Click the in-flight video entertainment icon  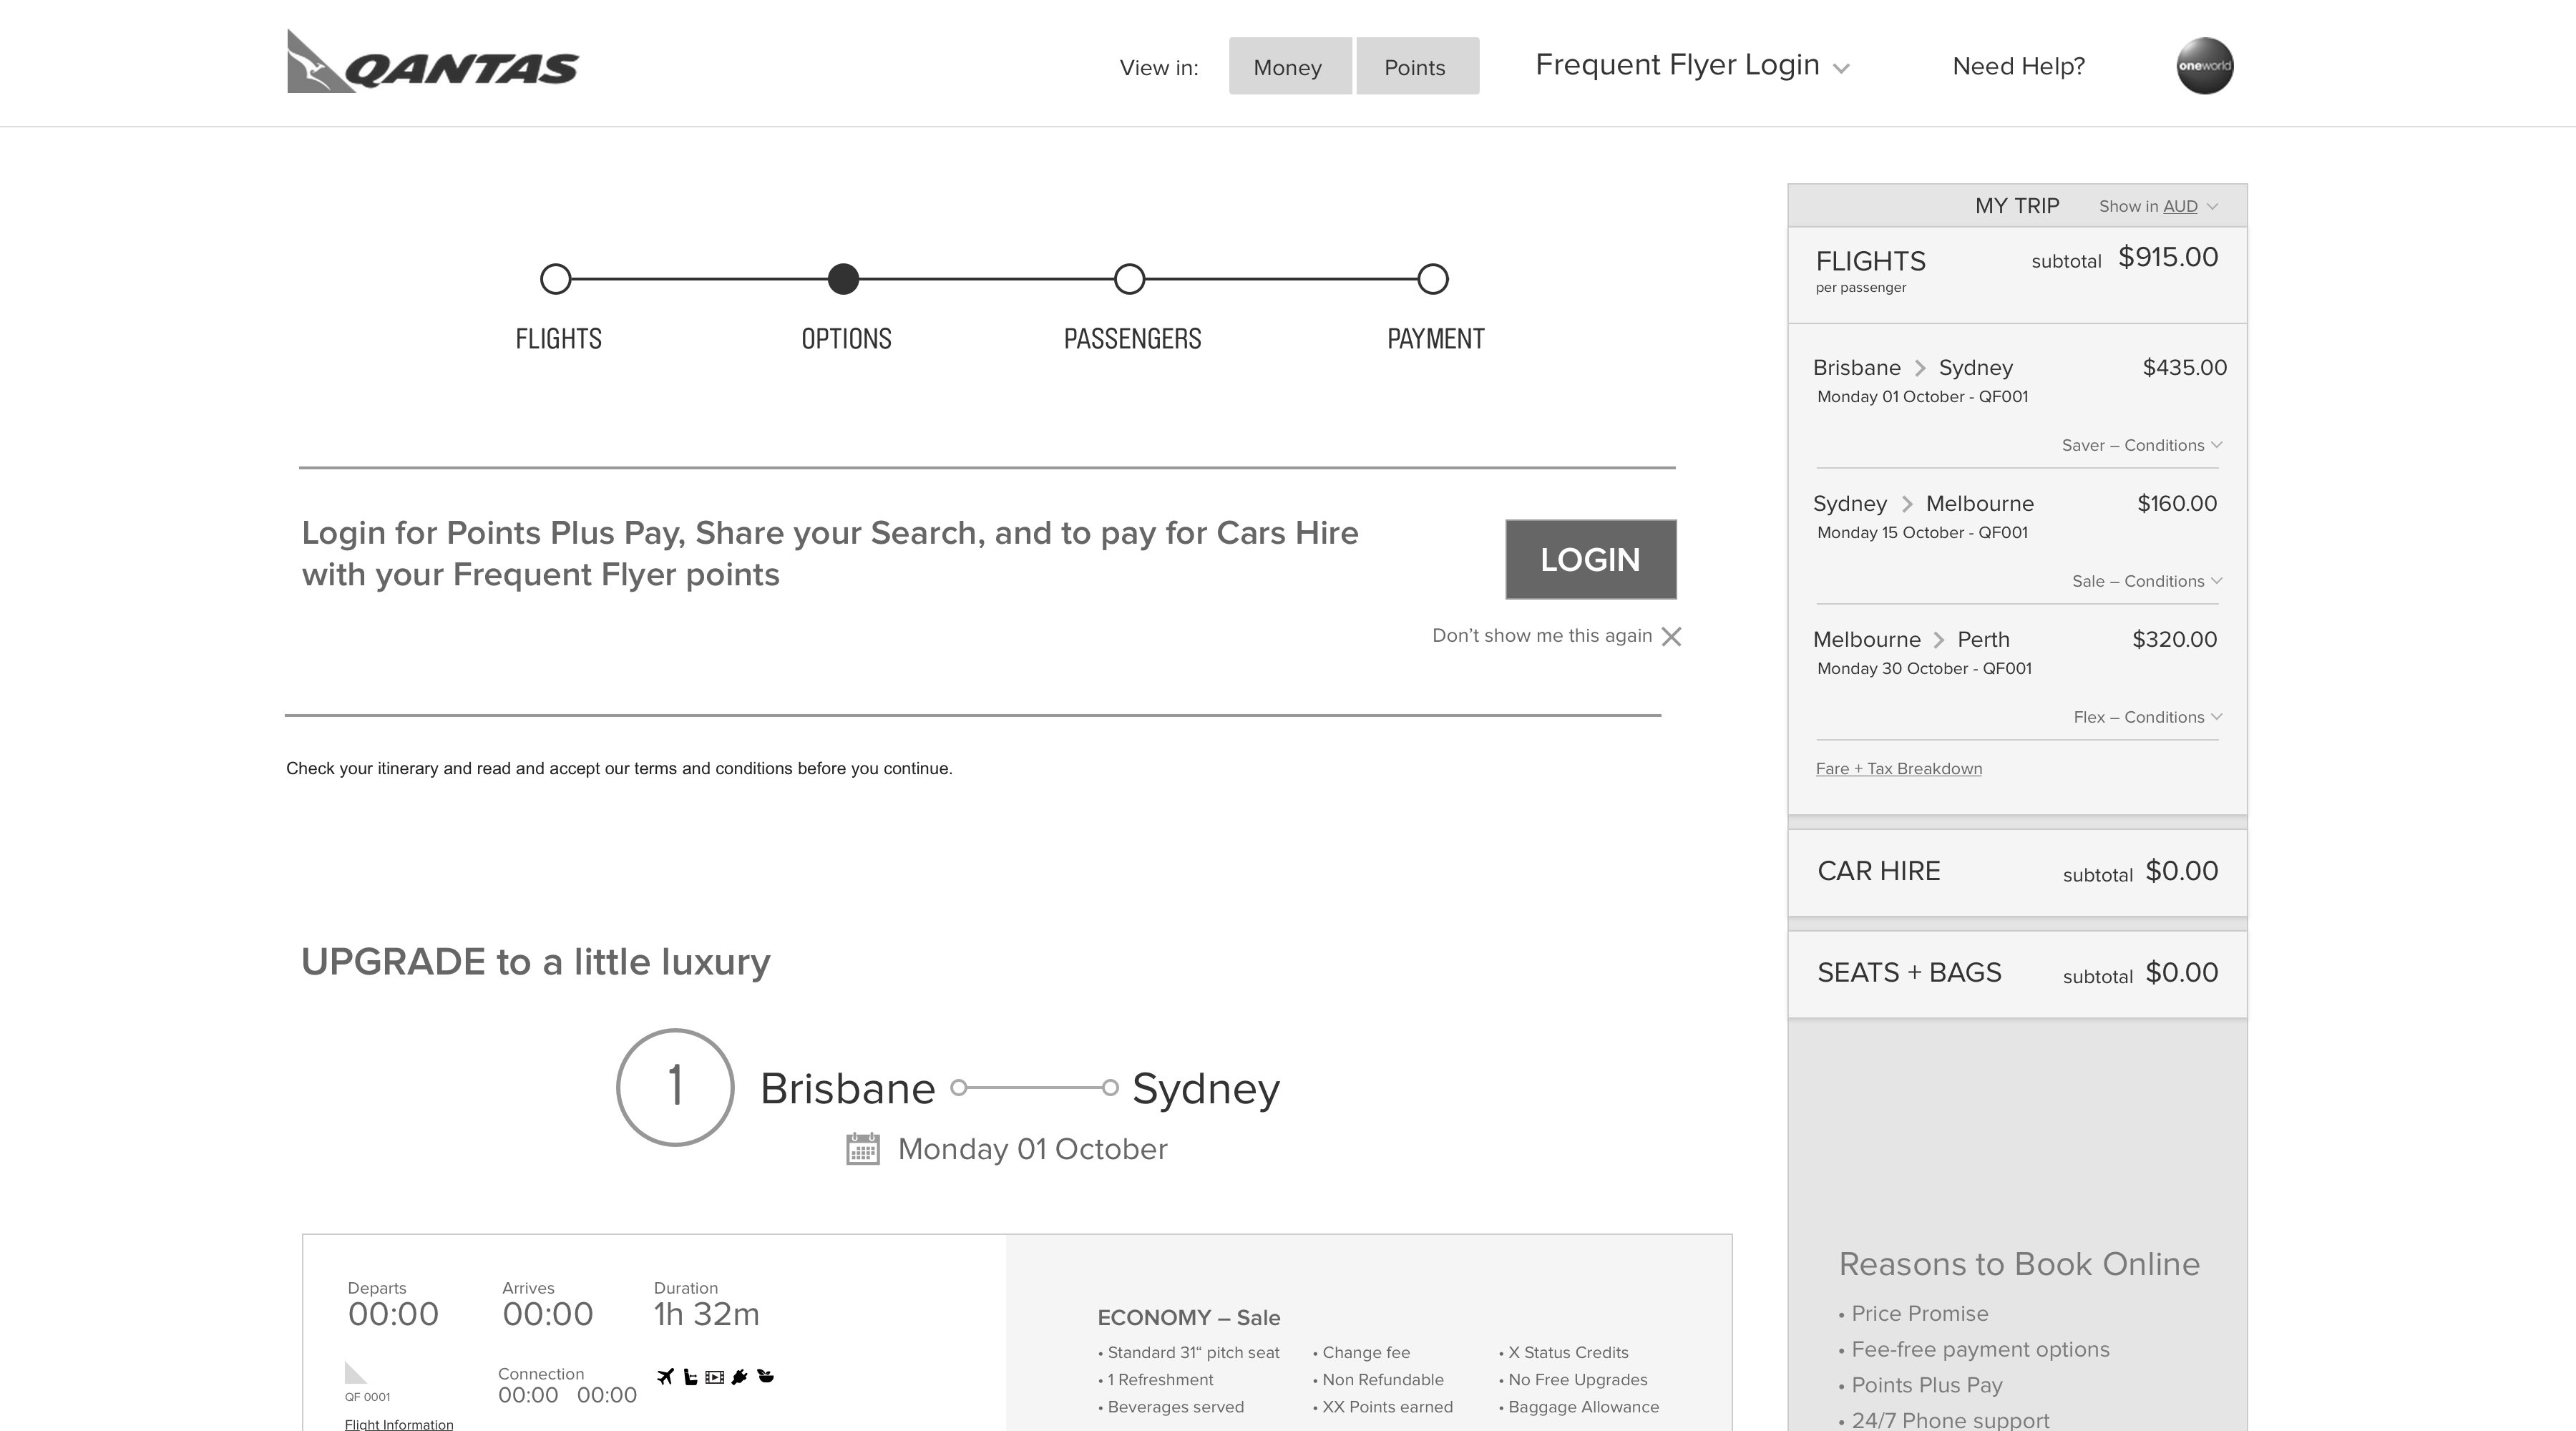714,1377
